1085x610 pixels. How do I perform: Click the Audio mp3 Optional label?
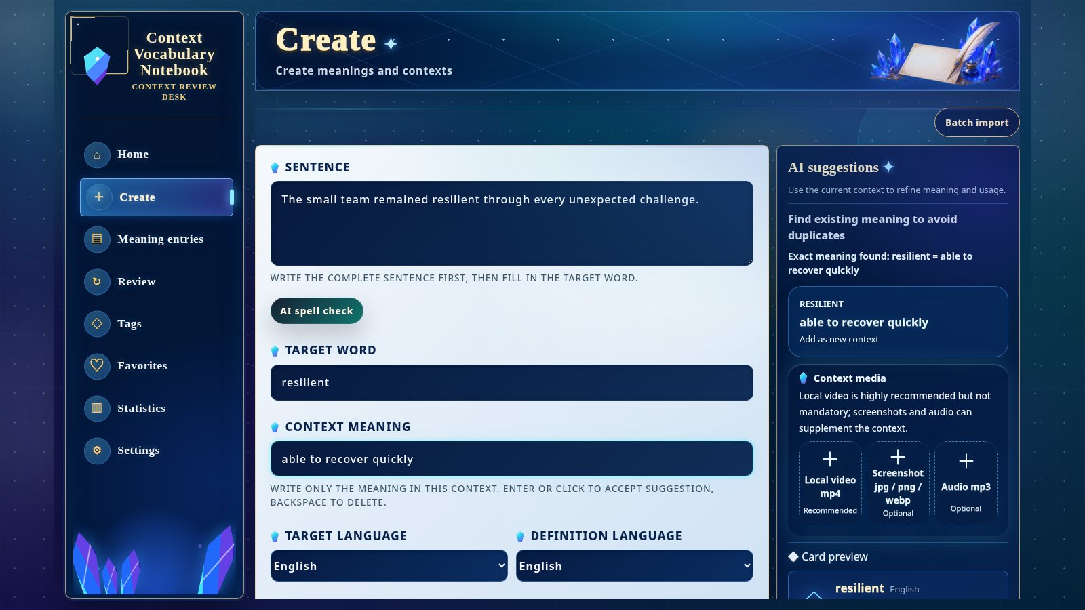(x=966, y=508)
